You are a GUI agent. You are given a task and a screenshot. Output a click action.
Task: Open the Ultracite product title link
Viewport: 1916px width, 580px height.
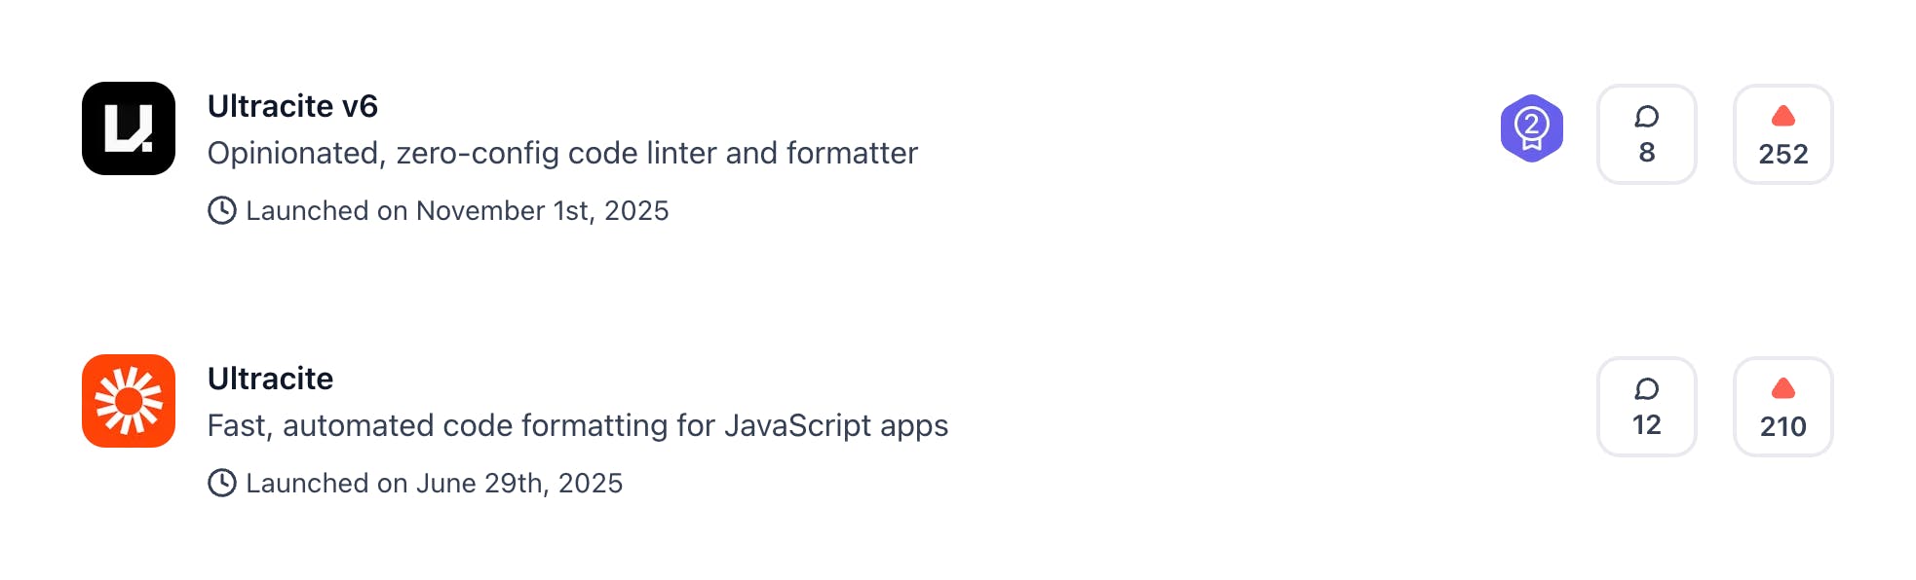point(270,379)
